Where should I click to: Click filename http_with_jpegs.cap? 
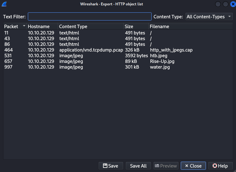(171, 50)
